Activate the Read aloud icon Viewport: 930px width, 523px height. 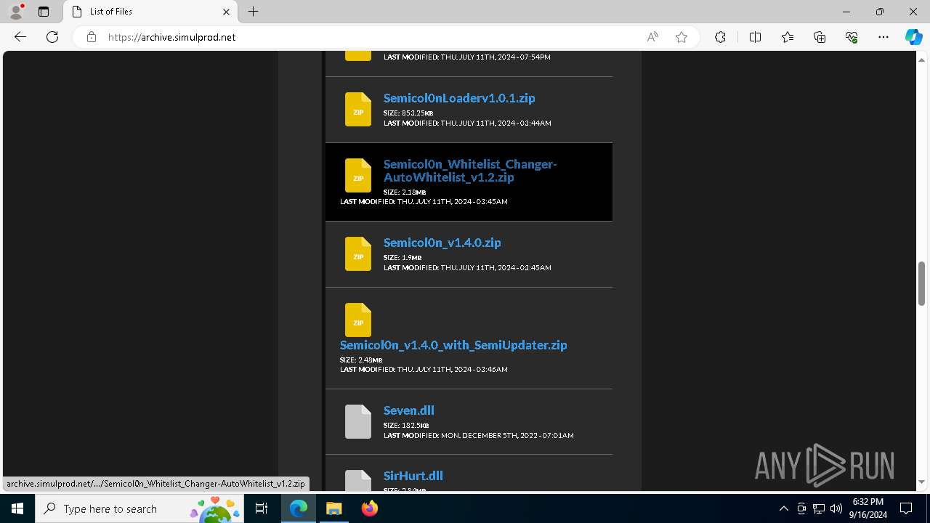click(652, 37)
